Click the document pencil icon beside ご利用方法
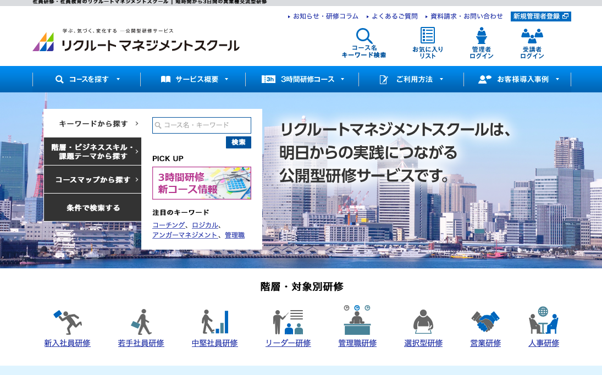This screenshot has width=602, height=375. 383,79
